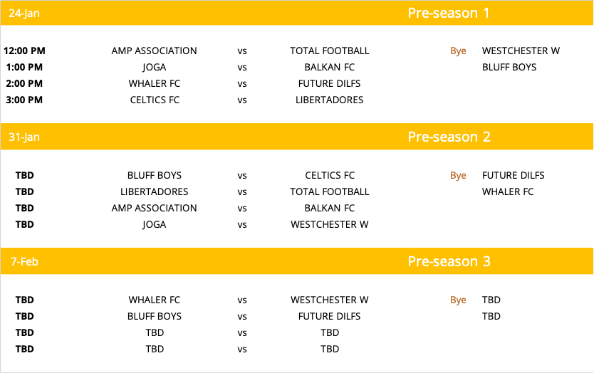Image resolution: width=594 pixels, height=373 pixels.
Task: Select the 12:00 PM time cell
Action: click(x=25, y=51)
